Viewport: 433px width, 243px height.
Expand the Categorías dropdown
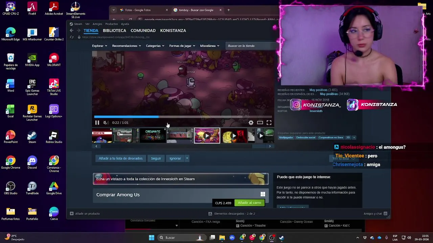click(x=155, y=46)
